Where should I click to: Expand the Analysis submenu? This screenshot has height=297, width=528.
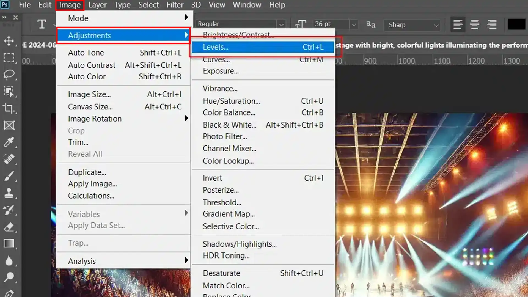pos(123,261)
